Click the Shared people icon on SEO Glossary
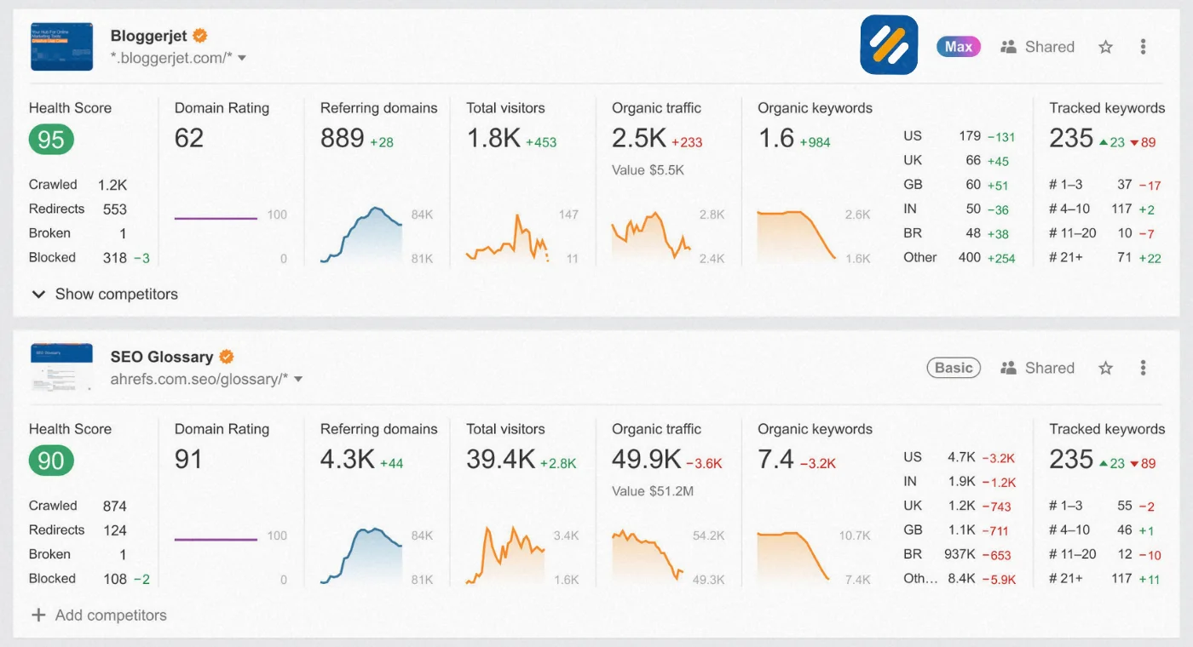Viewport: 1193px width, 647px height. [1009, 368]
